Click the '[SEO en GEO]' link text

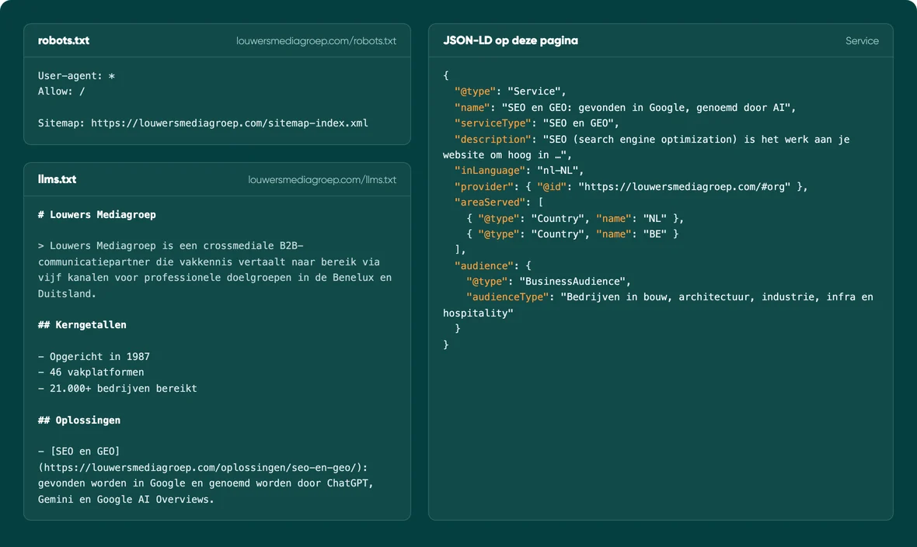pyautogui.click(x=85, y=452)
